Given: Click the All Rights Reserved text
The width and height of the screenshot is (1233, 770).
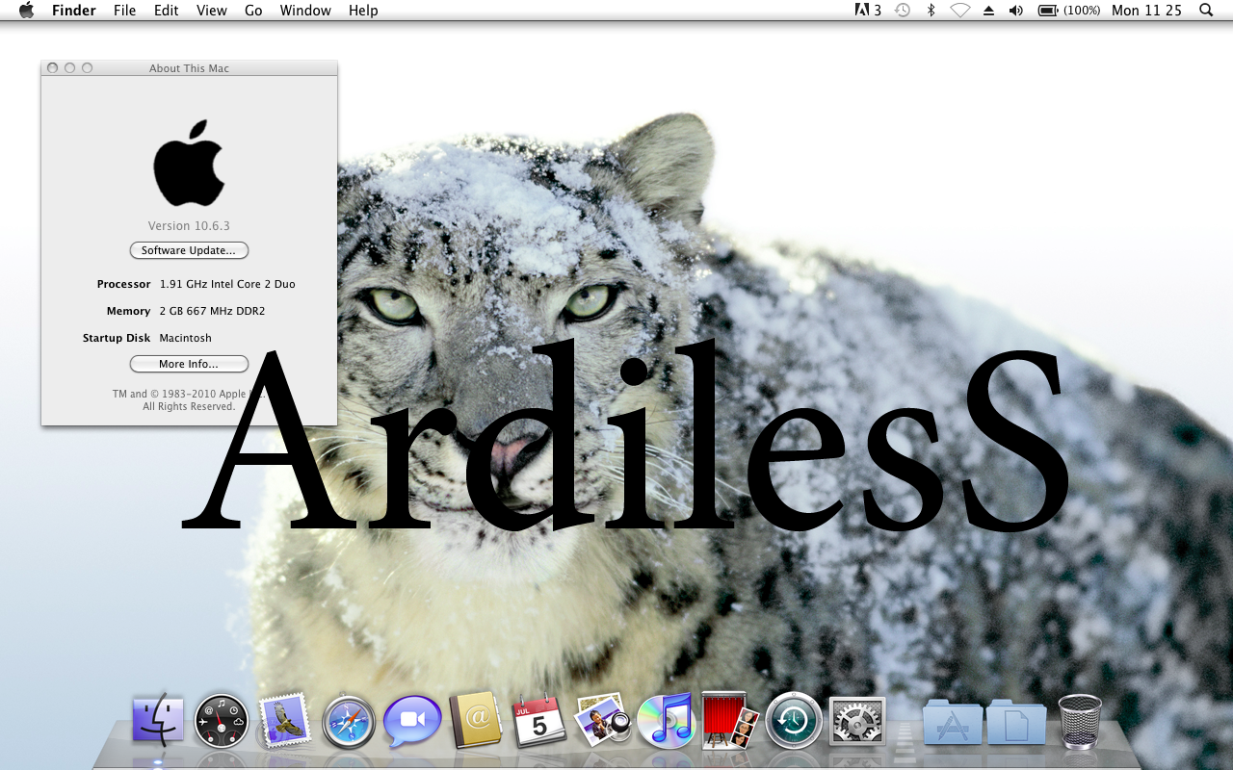Looking at the screenshot, I should [x=189, y=407].
